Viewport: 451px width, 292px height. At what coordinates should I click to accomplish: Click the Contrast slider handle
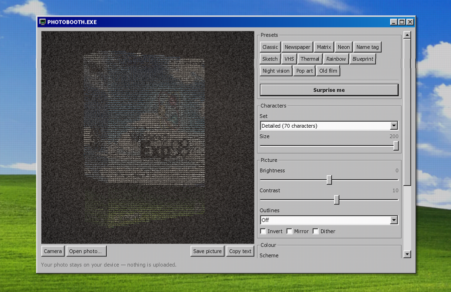point(337,200)
